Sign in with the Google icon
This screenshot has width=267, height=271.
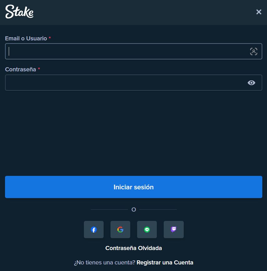pyautogui.click(x=121, y=229)
